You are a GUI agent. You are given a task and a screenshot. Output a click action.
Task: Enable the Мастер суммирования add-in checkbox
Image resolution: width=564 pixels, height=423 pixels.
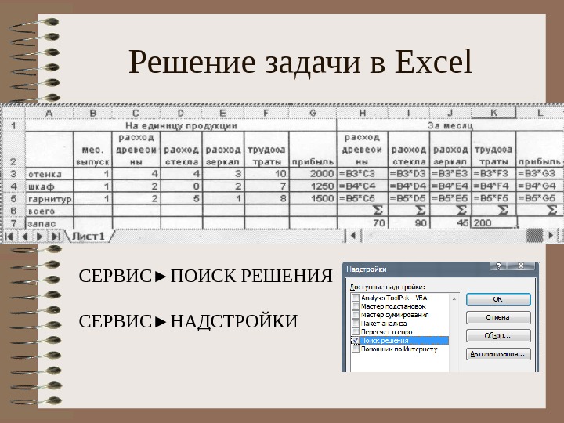(x=356, y=315)
